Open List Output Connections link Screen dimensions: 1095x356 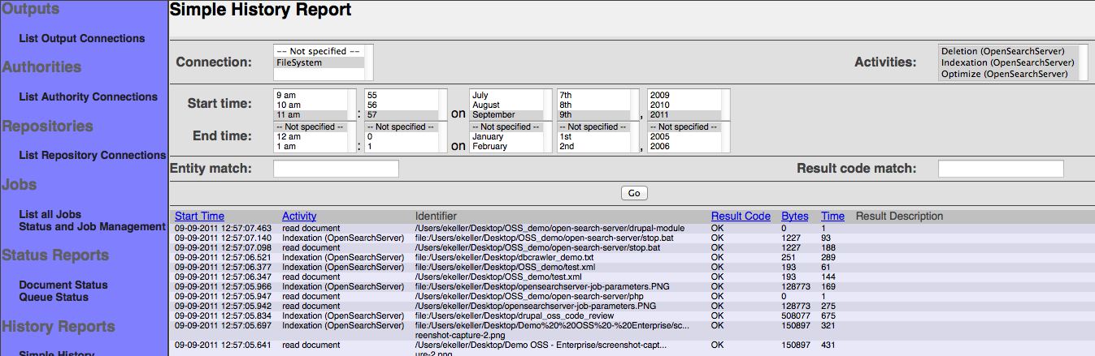(81, 38)
